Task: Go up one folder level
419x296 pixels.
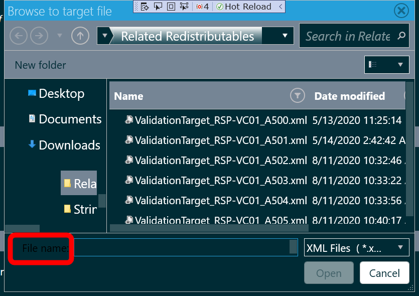Action: (x=80, y=36)
